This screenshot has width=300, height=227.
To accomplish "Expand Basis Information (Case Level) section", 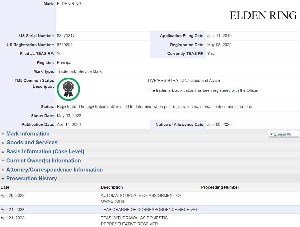I will point(45,152).
